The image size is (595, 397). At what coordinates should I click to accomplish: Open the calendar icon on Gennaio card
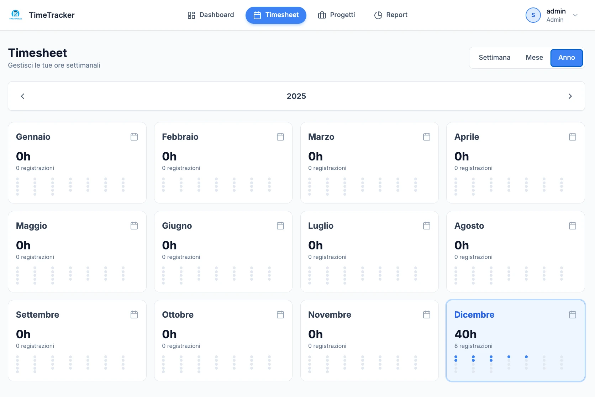point(134,137)
